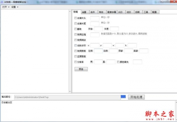Focus the 底部 crop input field
177x122 pixels.
[x=144, y=51]
